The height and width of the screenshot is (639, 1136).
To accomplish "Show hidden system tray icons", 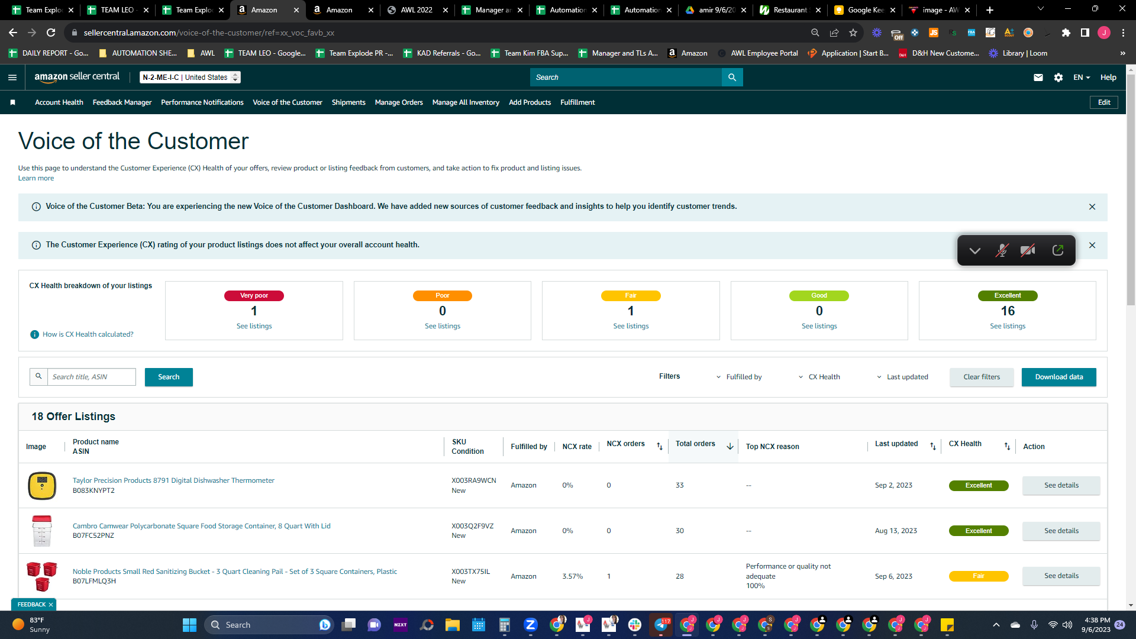I will (996, 625).
